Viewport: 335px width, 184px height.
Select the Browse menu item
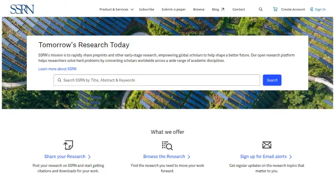coord(198,9)
